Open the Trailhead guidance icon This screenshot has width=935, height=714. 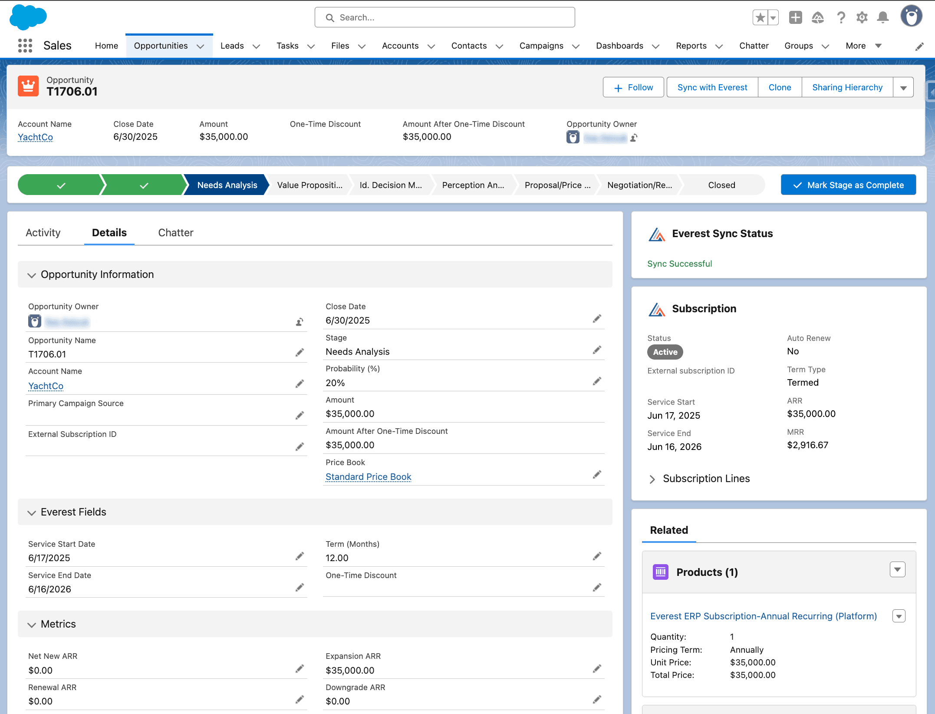point(818,17)
